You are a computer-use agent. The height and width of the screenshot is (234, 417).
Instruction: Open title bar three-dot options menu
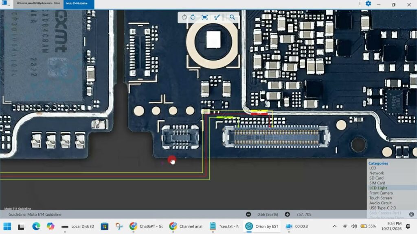(360, 3)
